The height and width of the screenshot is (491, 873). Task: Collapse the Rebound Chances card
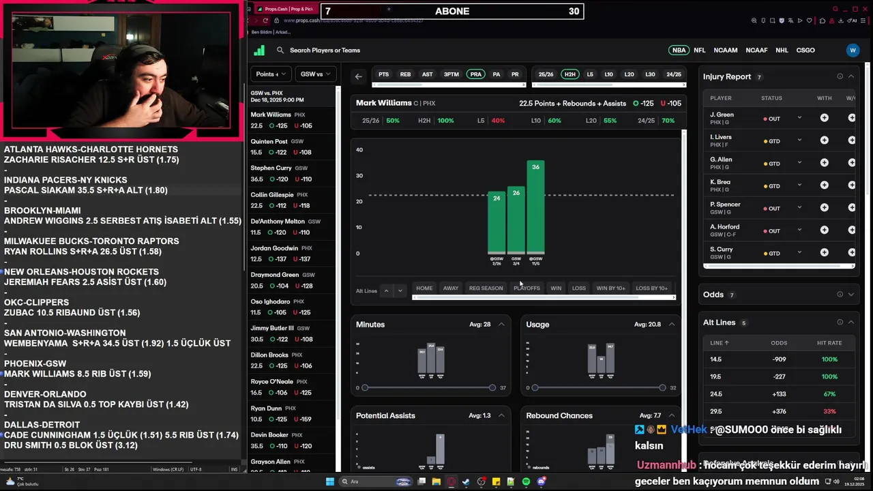click(x=672, y=415)
